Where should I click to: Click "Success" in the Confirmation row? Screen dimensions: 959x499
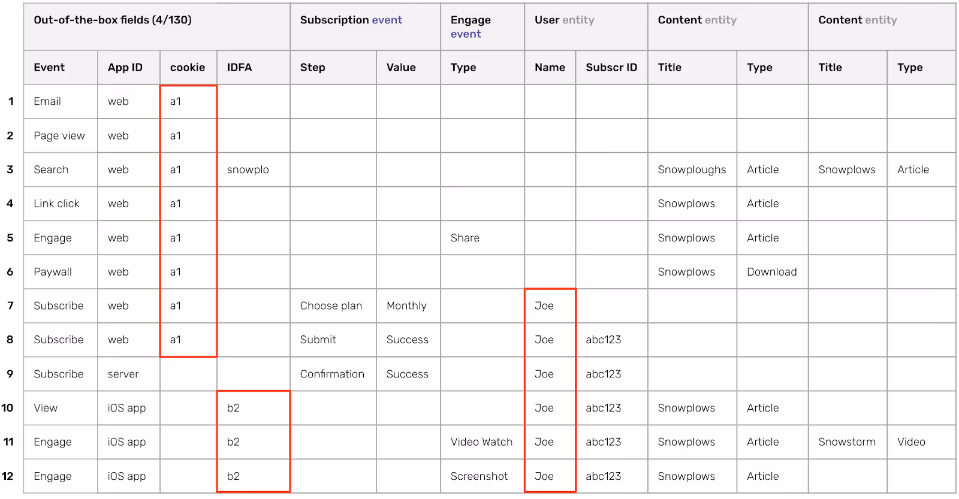coord(407,374)
